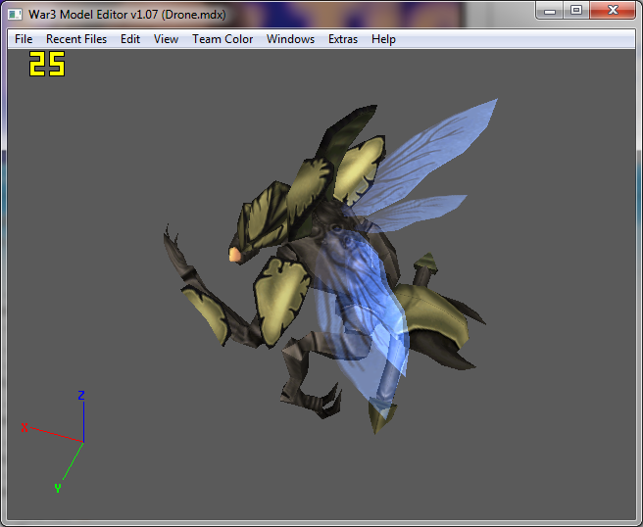Open the Edit menu

[130, 39]
